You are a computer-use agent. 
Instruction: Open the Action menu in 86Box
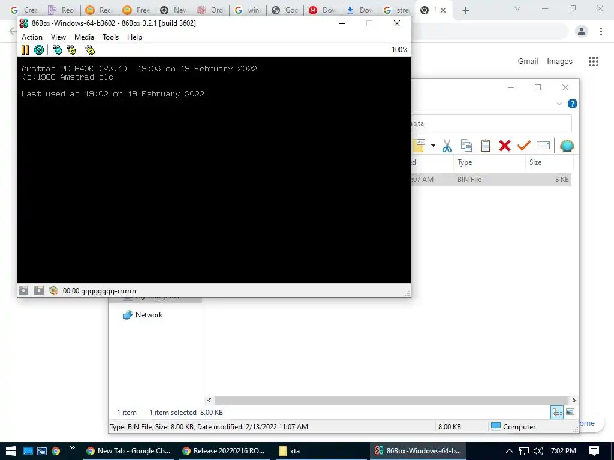(32, 37)
